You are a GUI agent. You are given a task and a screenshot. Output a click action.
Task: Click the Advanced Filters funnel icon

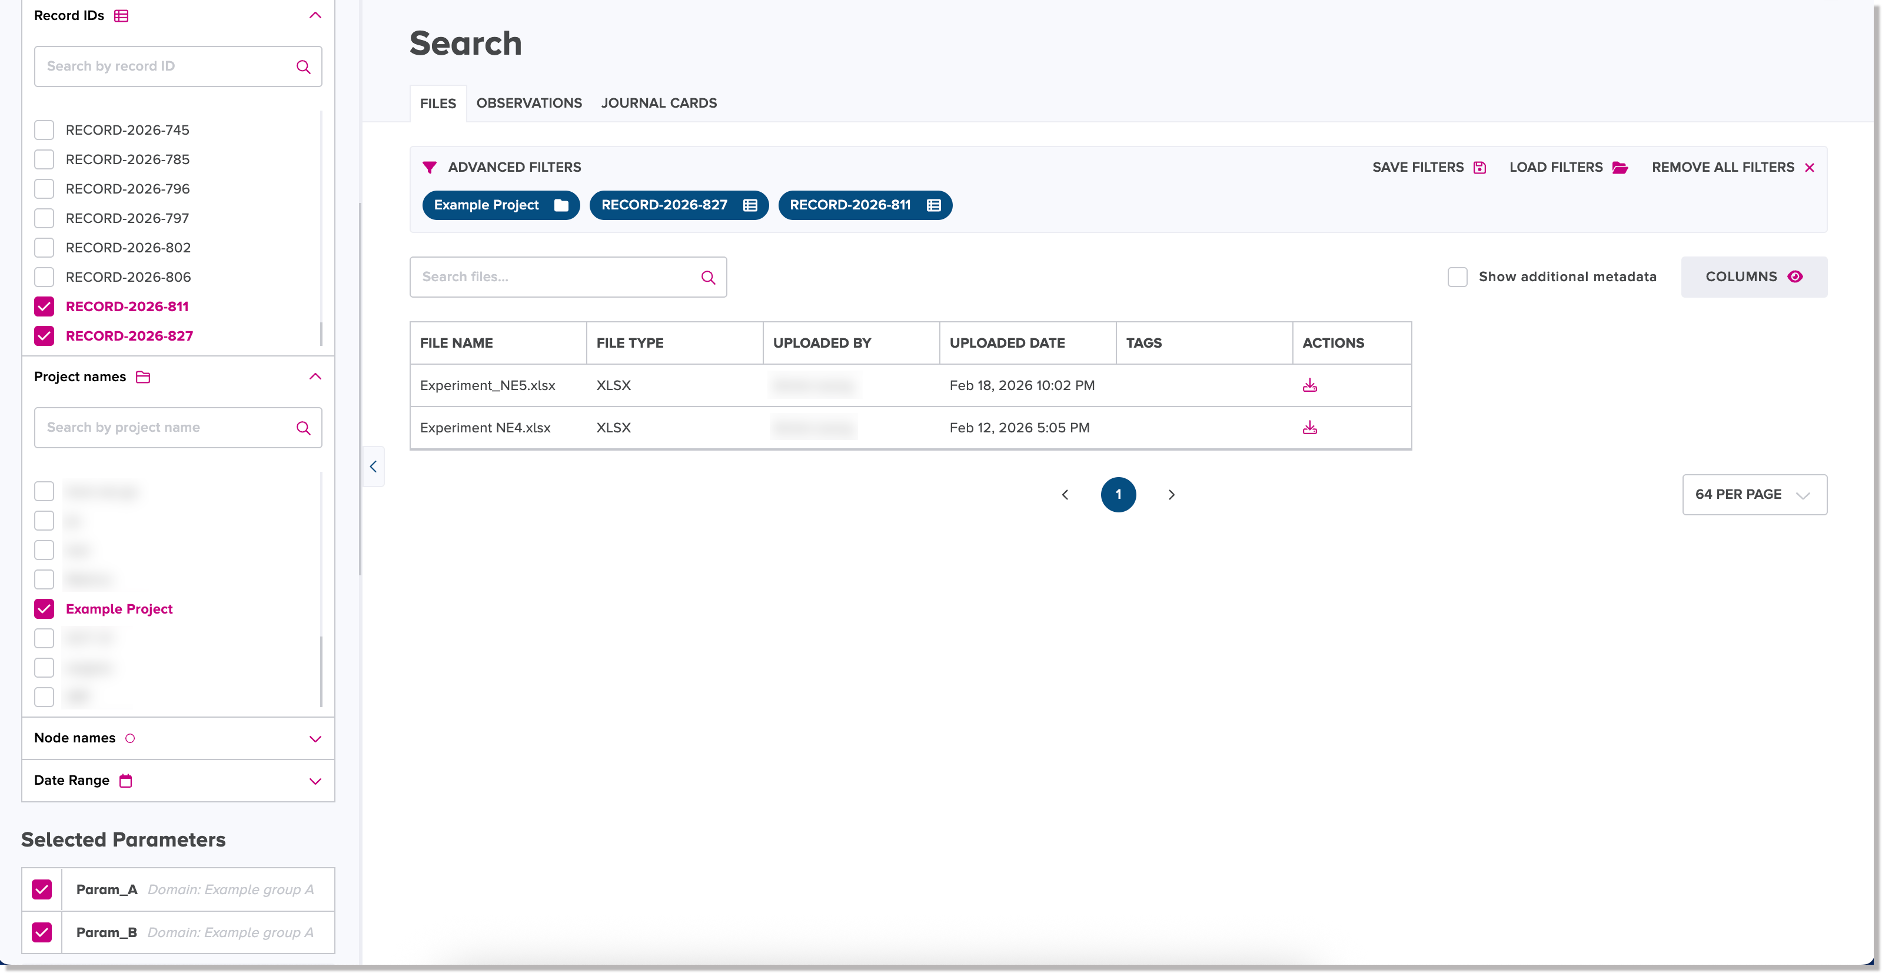point(430,167)
